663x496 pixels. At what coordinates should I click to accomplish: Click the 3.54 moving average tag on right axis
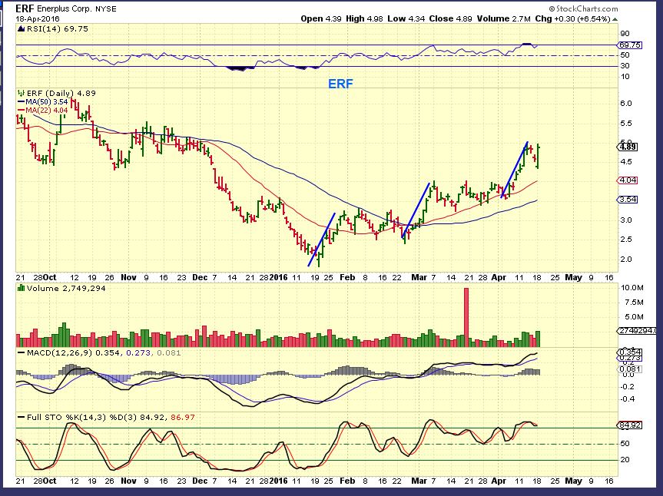(628, 200)
